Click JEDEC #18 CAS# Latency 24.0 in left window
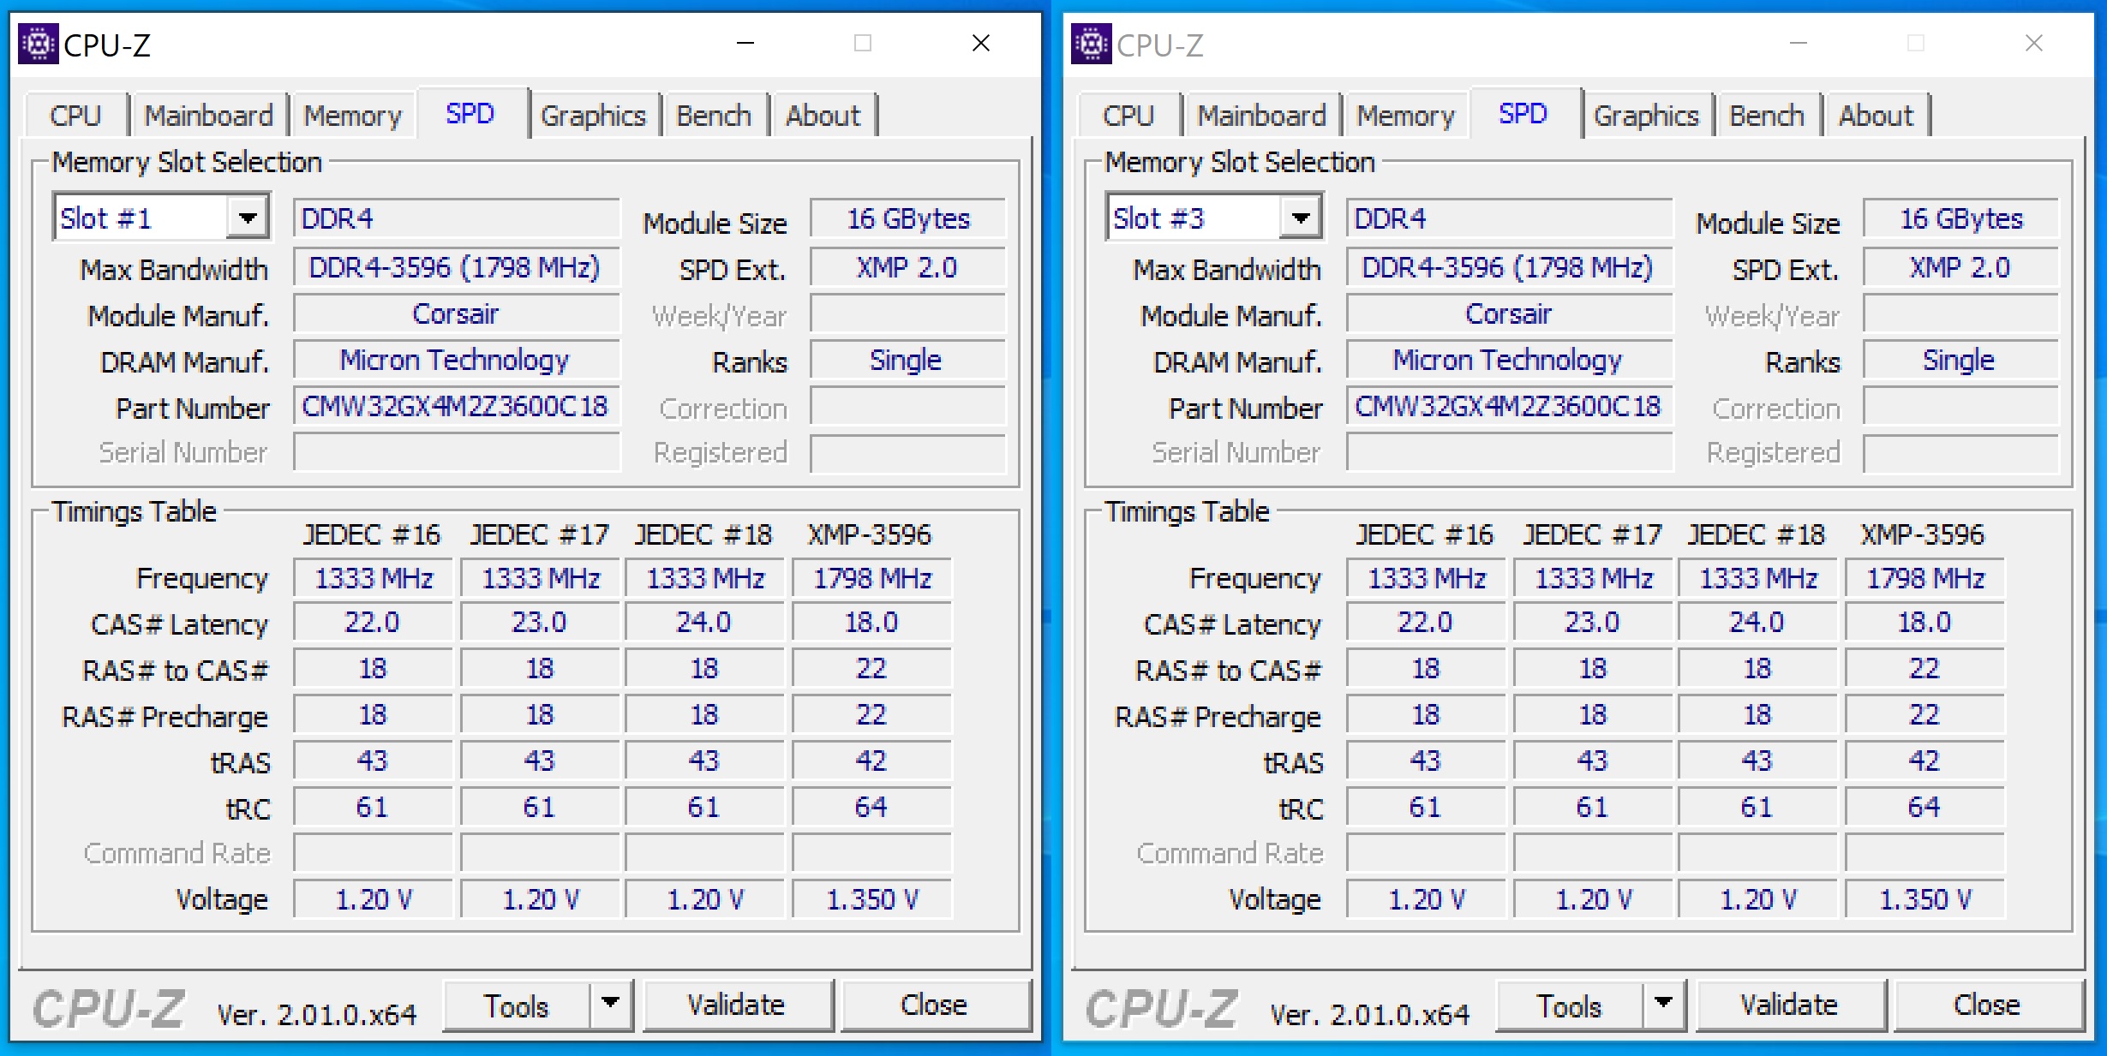Image resolution: width=2107 pixels, height=1056 pixels. [704, 623]
